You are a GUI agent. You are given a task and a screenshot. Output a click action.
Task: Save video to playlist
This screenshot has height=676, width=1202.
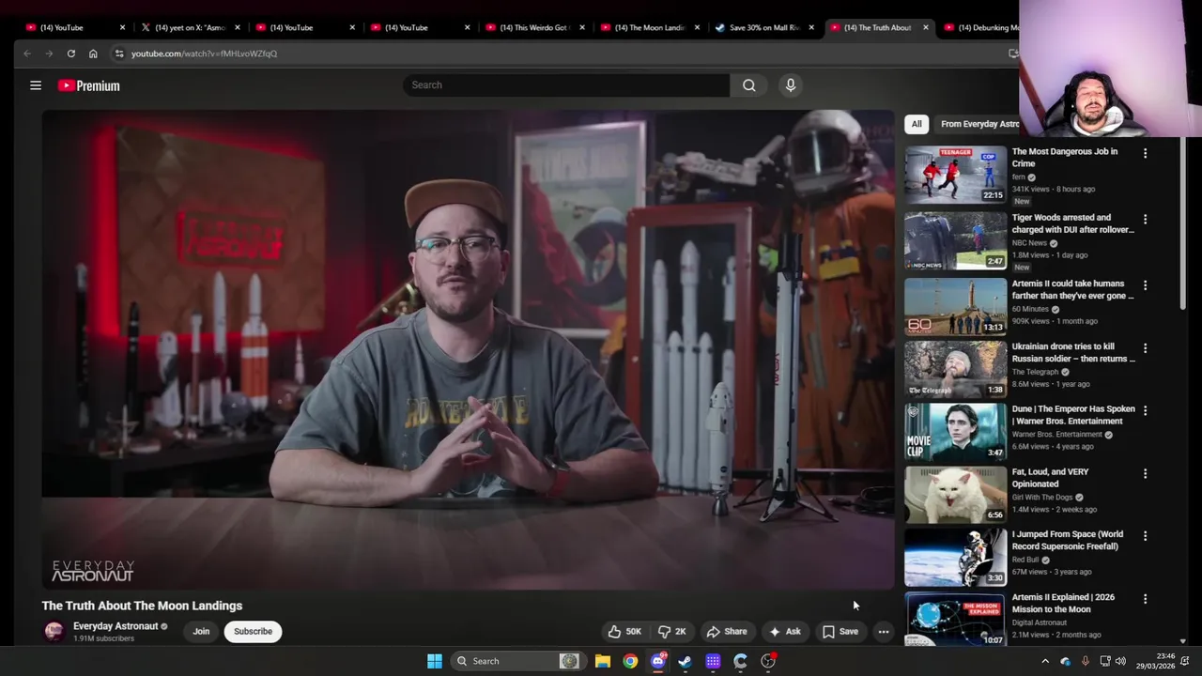point(840,632)
